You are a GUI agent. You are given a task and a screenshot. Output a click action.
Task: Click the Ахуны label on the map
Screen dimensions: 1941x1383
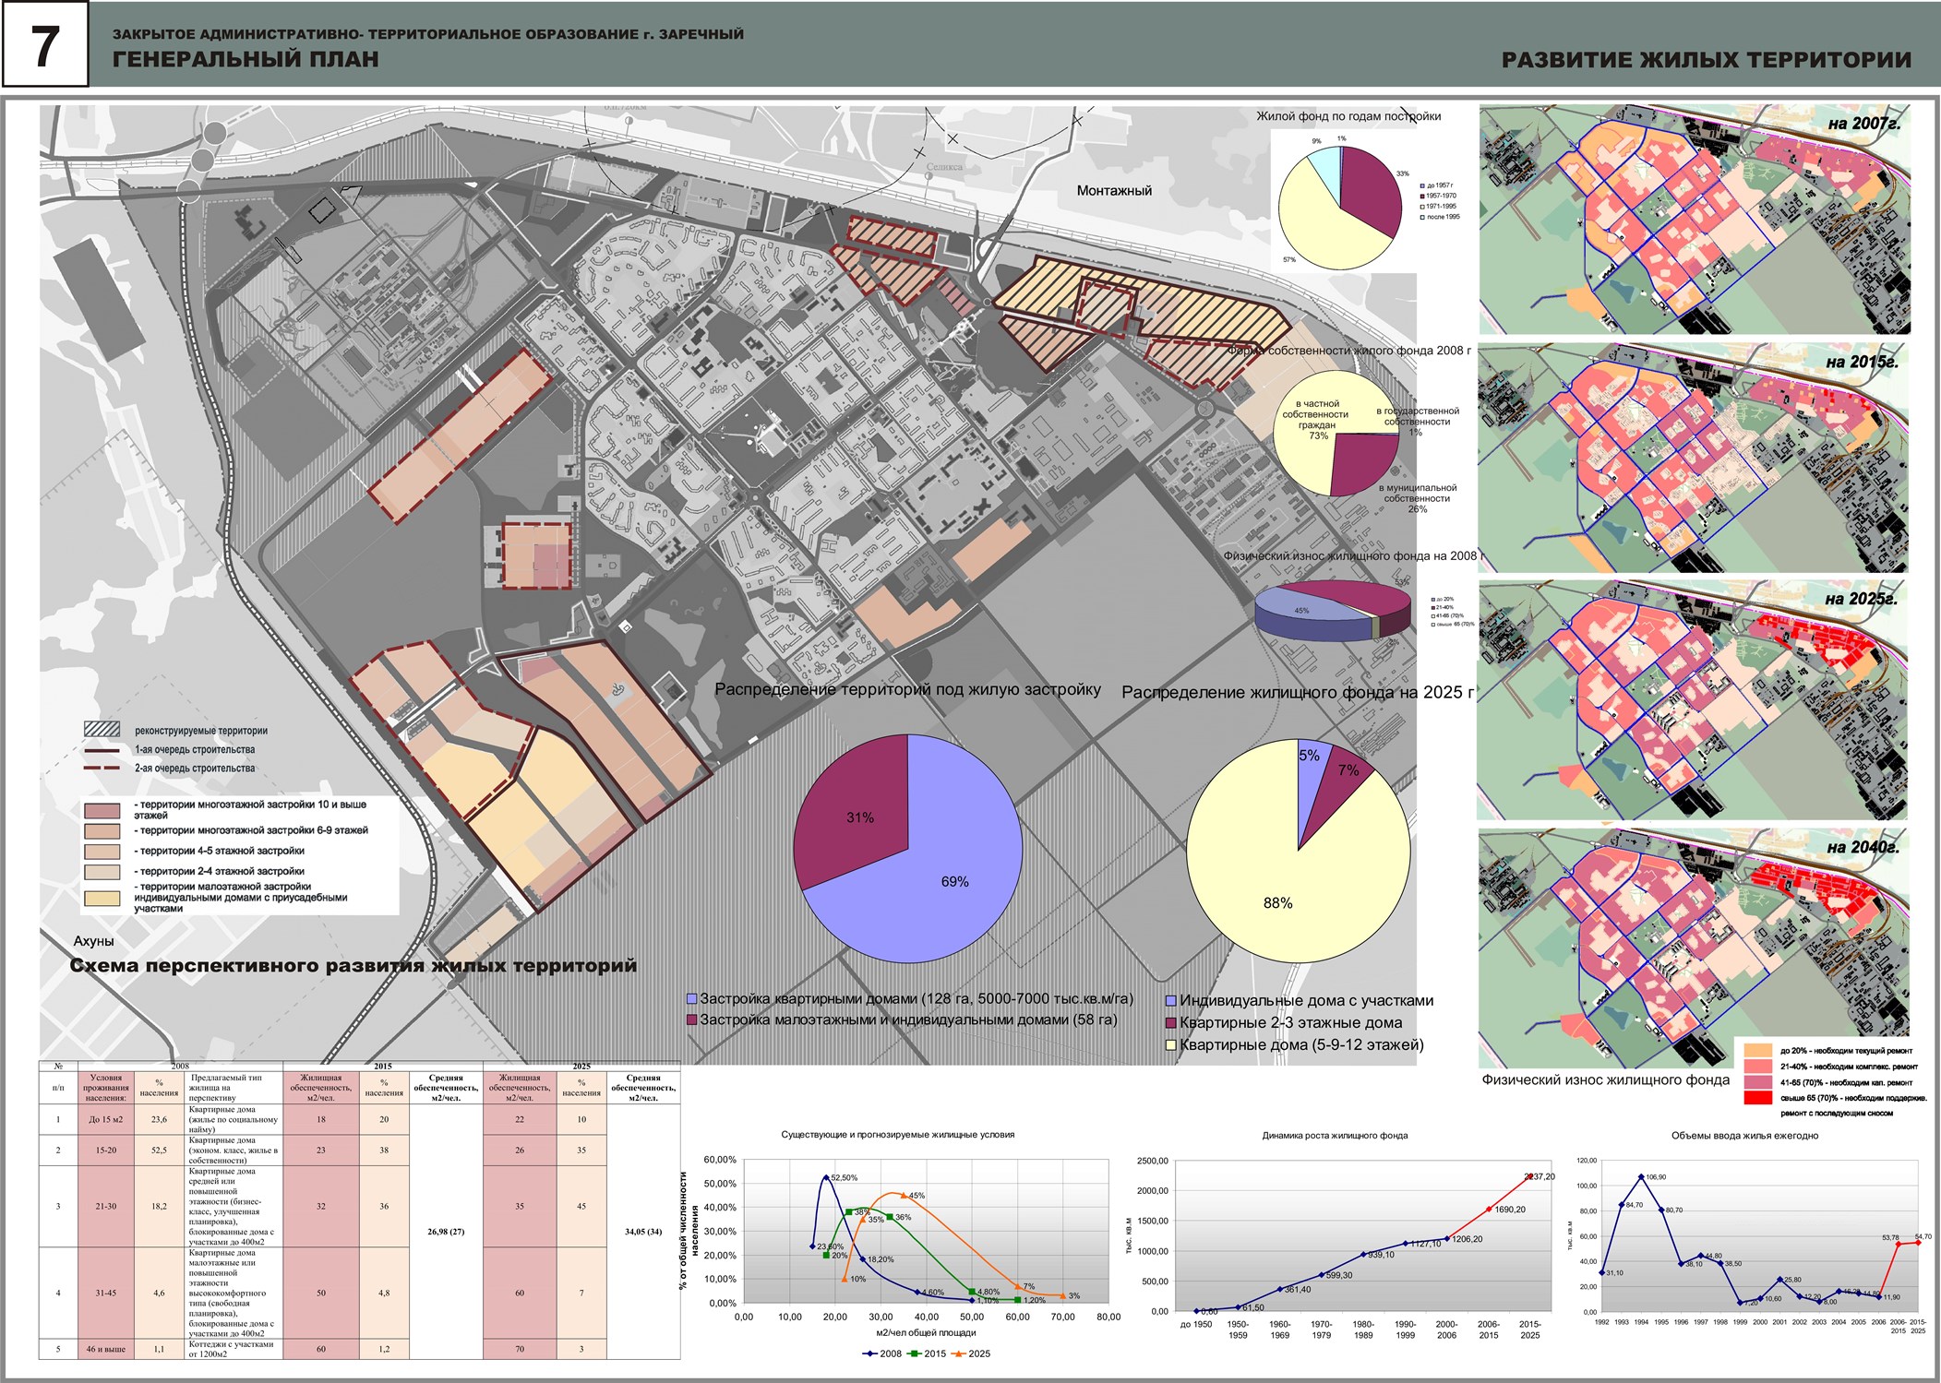pos(94,941)
